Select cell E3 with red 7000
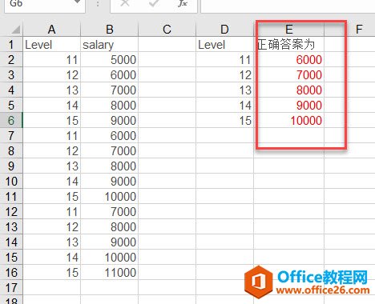 (289, 74)
